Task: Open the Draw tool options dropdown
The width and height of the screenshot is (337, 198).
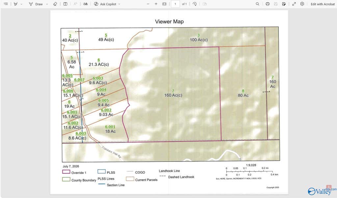Action: coord(47,4)
